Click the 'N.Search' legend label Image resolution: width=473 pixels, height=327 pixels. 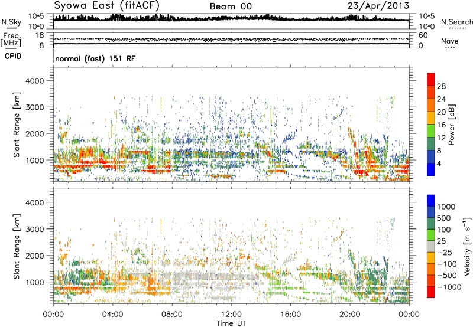456,22
